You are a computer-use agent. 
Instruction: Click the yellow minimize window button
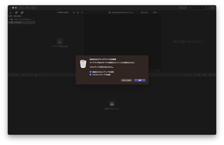[13, 8]
